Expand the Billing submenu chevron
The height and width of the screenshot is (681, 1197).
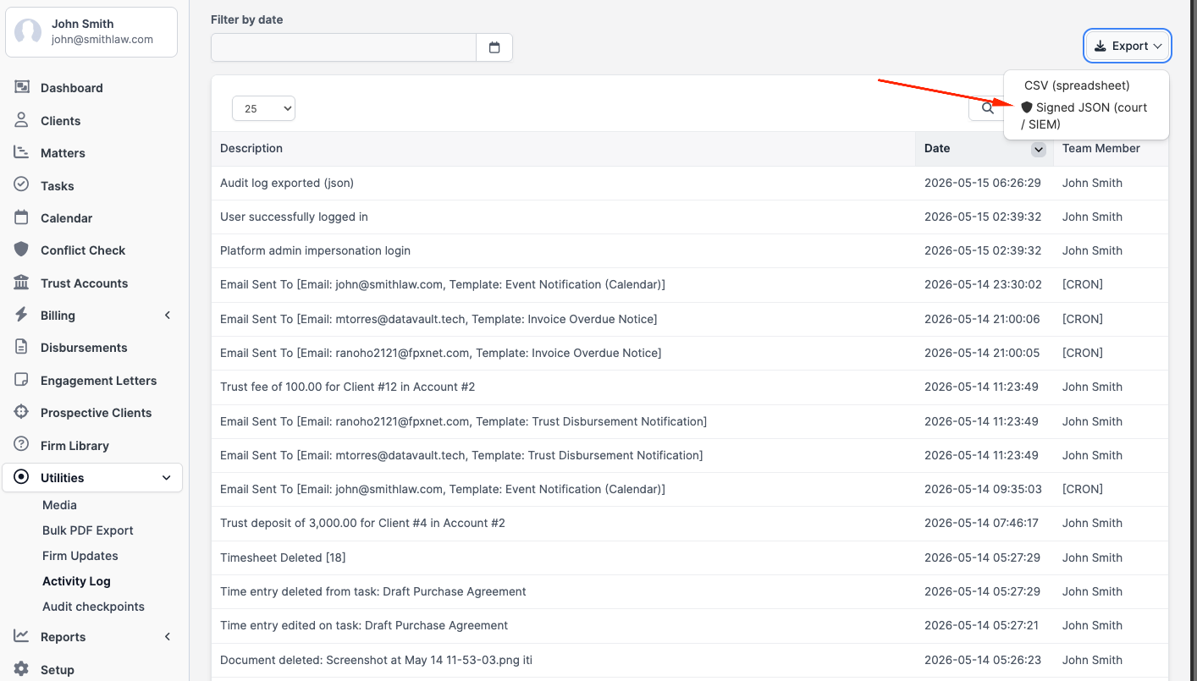(x=168, y=315)
